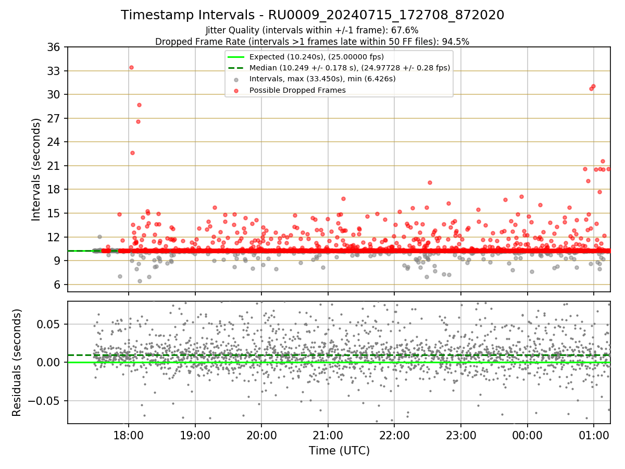Click the '18:00' x-axis tick label

(129, 436)
